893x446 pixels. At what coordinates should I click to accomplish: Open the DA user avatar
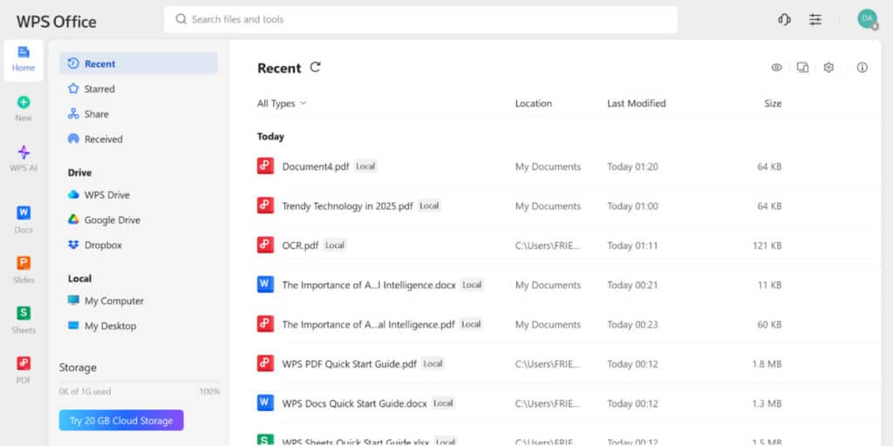(x=868, y=19)
